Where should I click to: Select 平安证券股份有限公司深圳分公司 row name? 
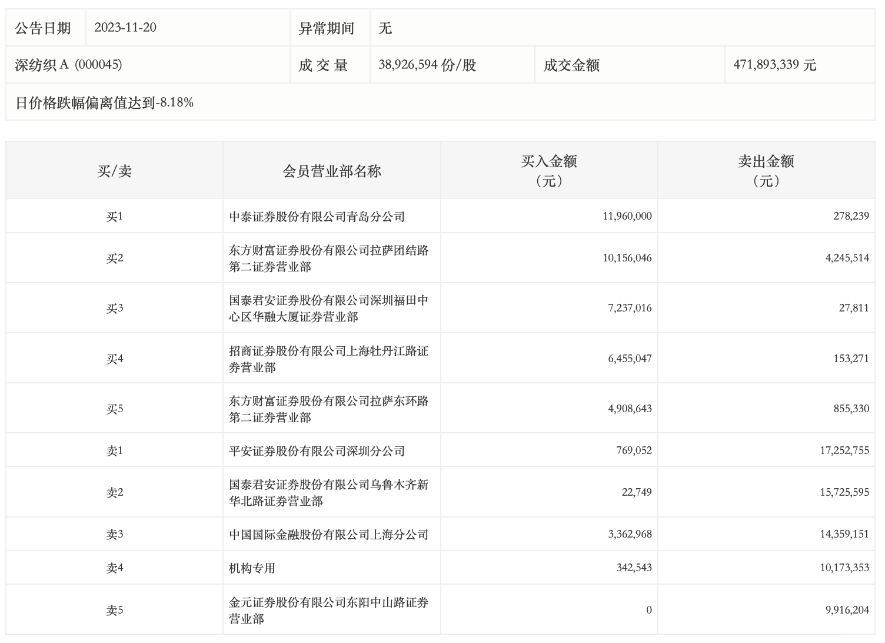[317, 451]
